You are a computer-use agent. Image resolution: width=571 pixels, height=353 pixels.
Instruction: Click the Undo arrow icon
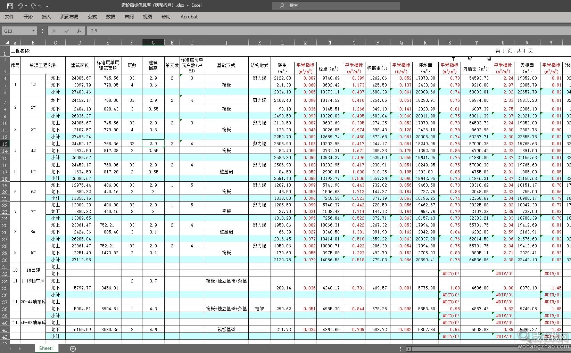coord(20,6)
